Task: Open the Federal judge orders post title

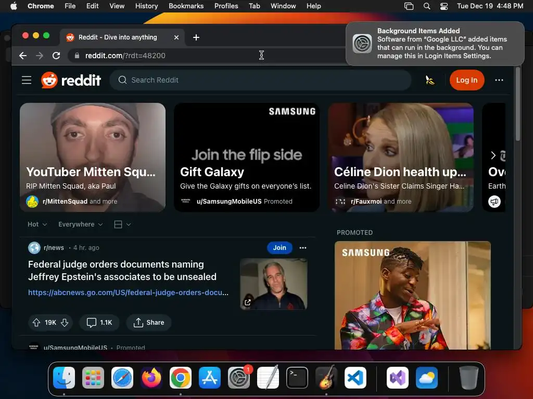Action: (122, 270)
